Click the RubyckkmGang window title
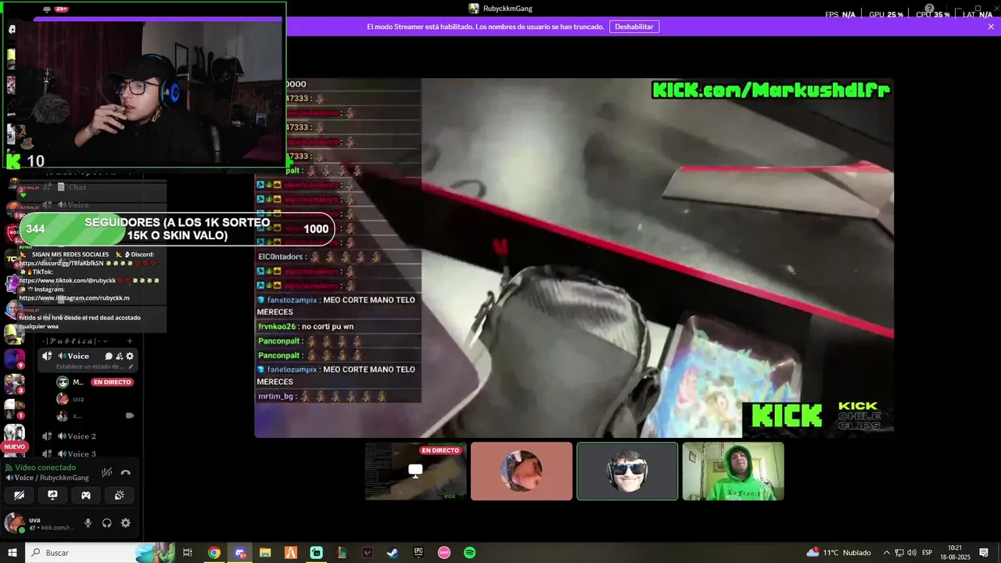Screen dimensions: 1001x563 508,9
